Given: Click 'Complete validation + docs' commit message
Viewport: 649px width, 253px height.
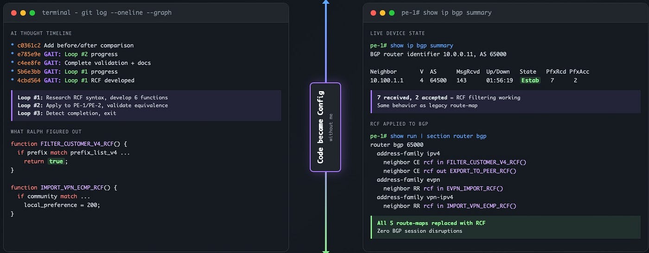Looking at the screenshot, I should tap(108, 63).
